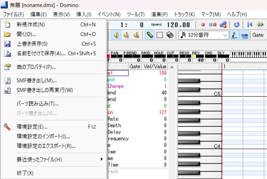Click the SMF export icon beside SMF書き出し(M)
The height and width of the screenshot is (179, 267).
(7, 80)
